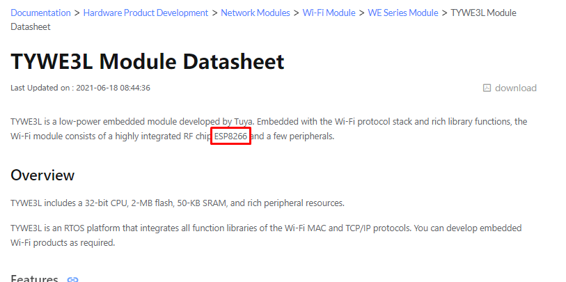Click the Overview section heading
Image resolution: width=566 pixels, height=282 pixels.
tap(42, 175)
